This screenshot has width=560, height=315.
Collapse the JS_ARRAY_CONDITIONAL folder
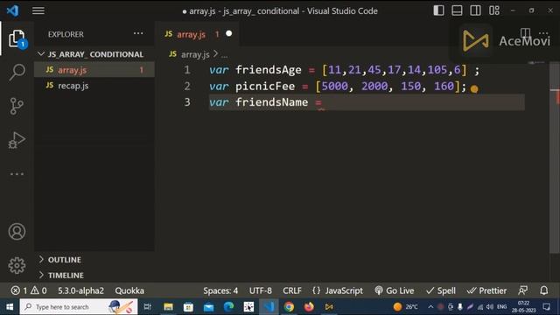pos(94,54)
